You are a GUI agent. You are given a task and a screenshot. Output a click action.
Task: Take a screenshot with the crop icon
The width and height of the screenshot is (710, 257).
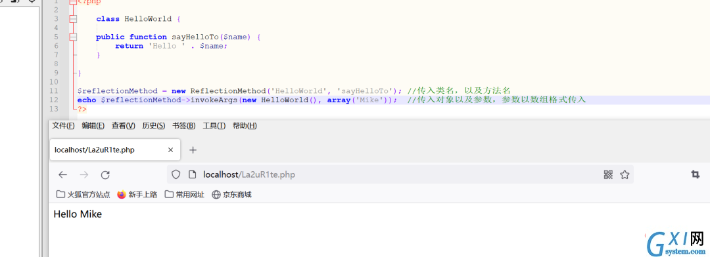(x=695, y=174)
